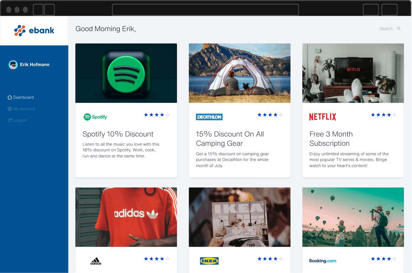Click the small black Adidas logo
Image resolution: width=412 pixels, height=273 pixels.
[x=96, y=261]
